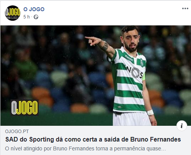Click the O JOGO watermark logo in the photo

[x=24, y=107]
